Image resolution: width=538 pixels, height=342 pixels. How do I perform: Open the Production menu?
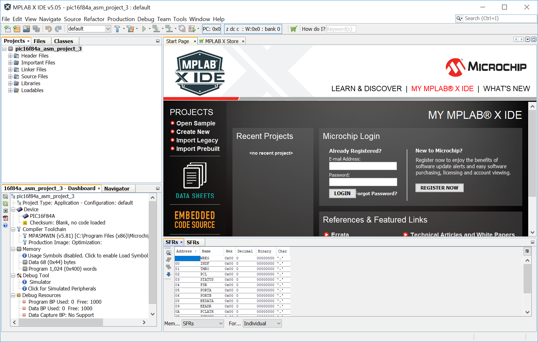click(121, 19)
